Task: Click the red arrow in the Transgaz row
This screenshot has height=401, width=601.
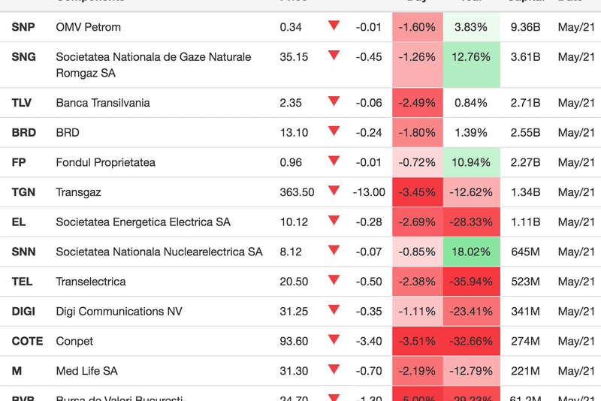Action: [334, 191]
